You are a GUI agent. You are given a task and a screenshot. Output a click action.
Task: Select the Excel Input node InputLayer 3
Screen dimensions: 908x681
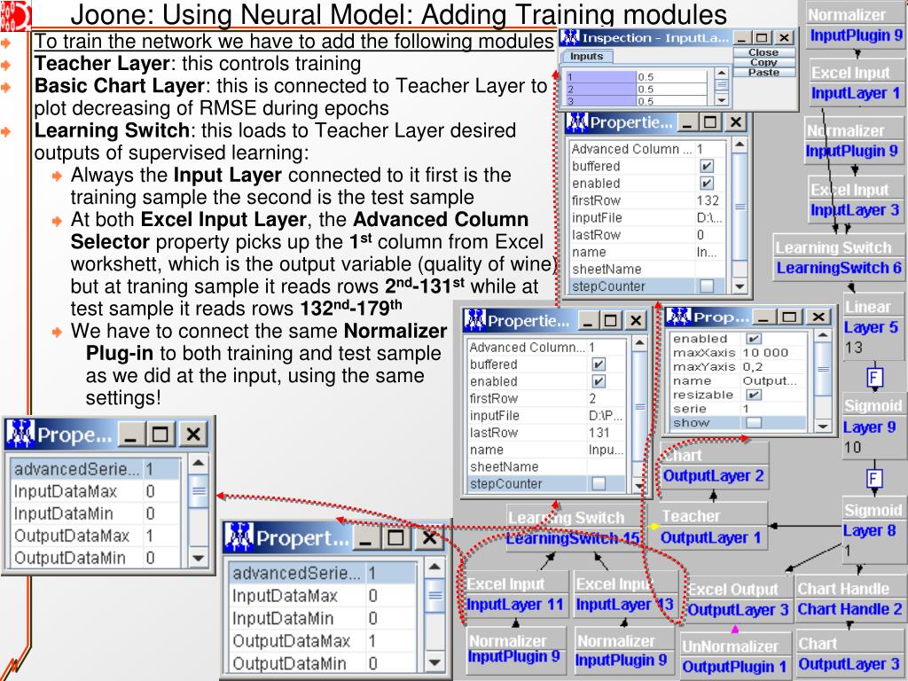854,200
